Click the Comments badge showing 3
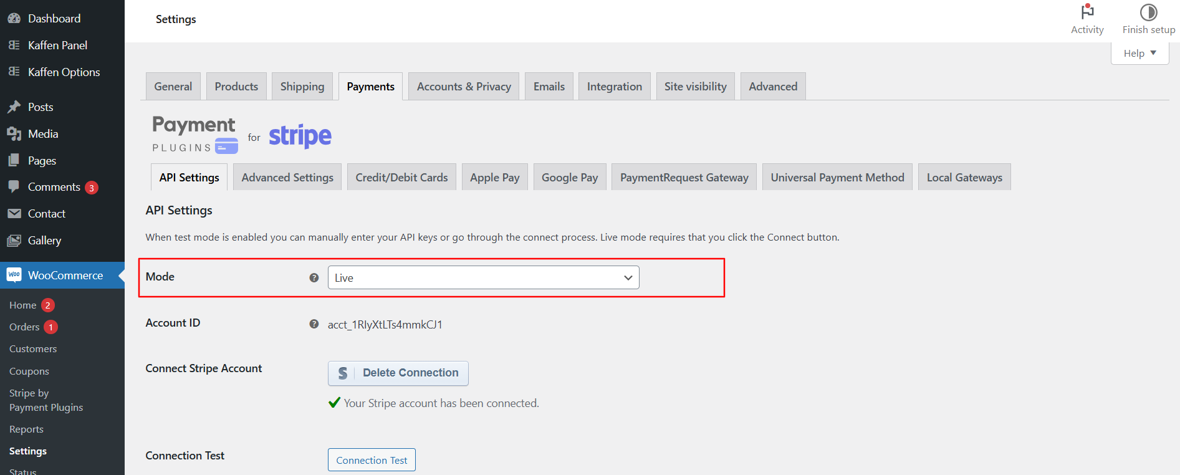Viewport: 1180px width, 475px height. click(92, 188)
